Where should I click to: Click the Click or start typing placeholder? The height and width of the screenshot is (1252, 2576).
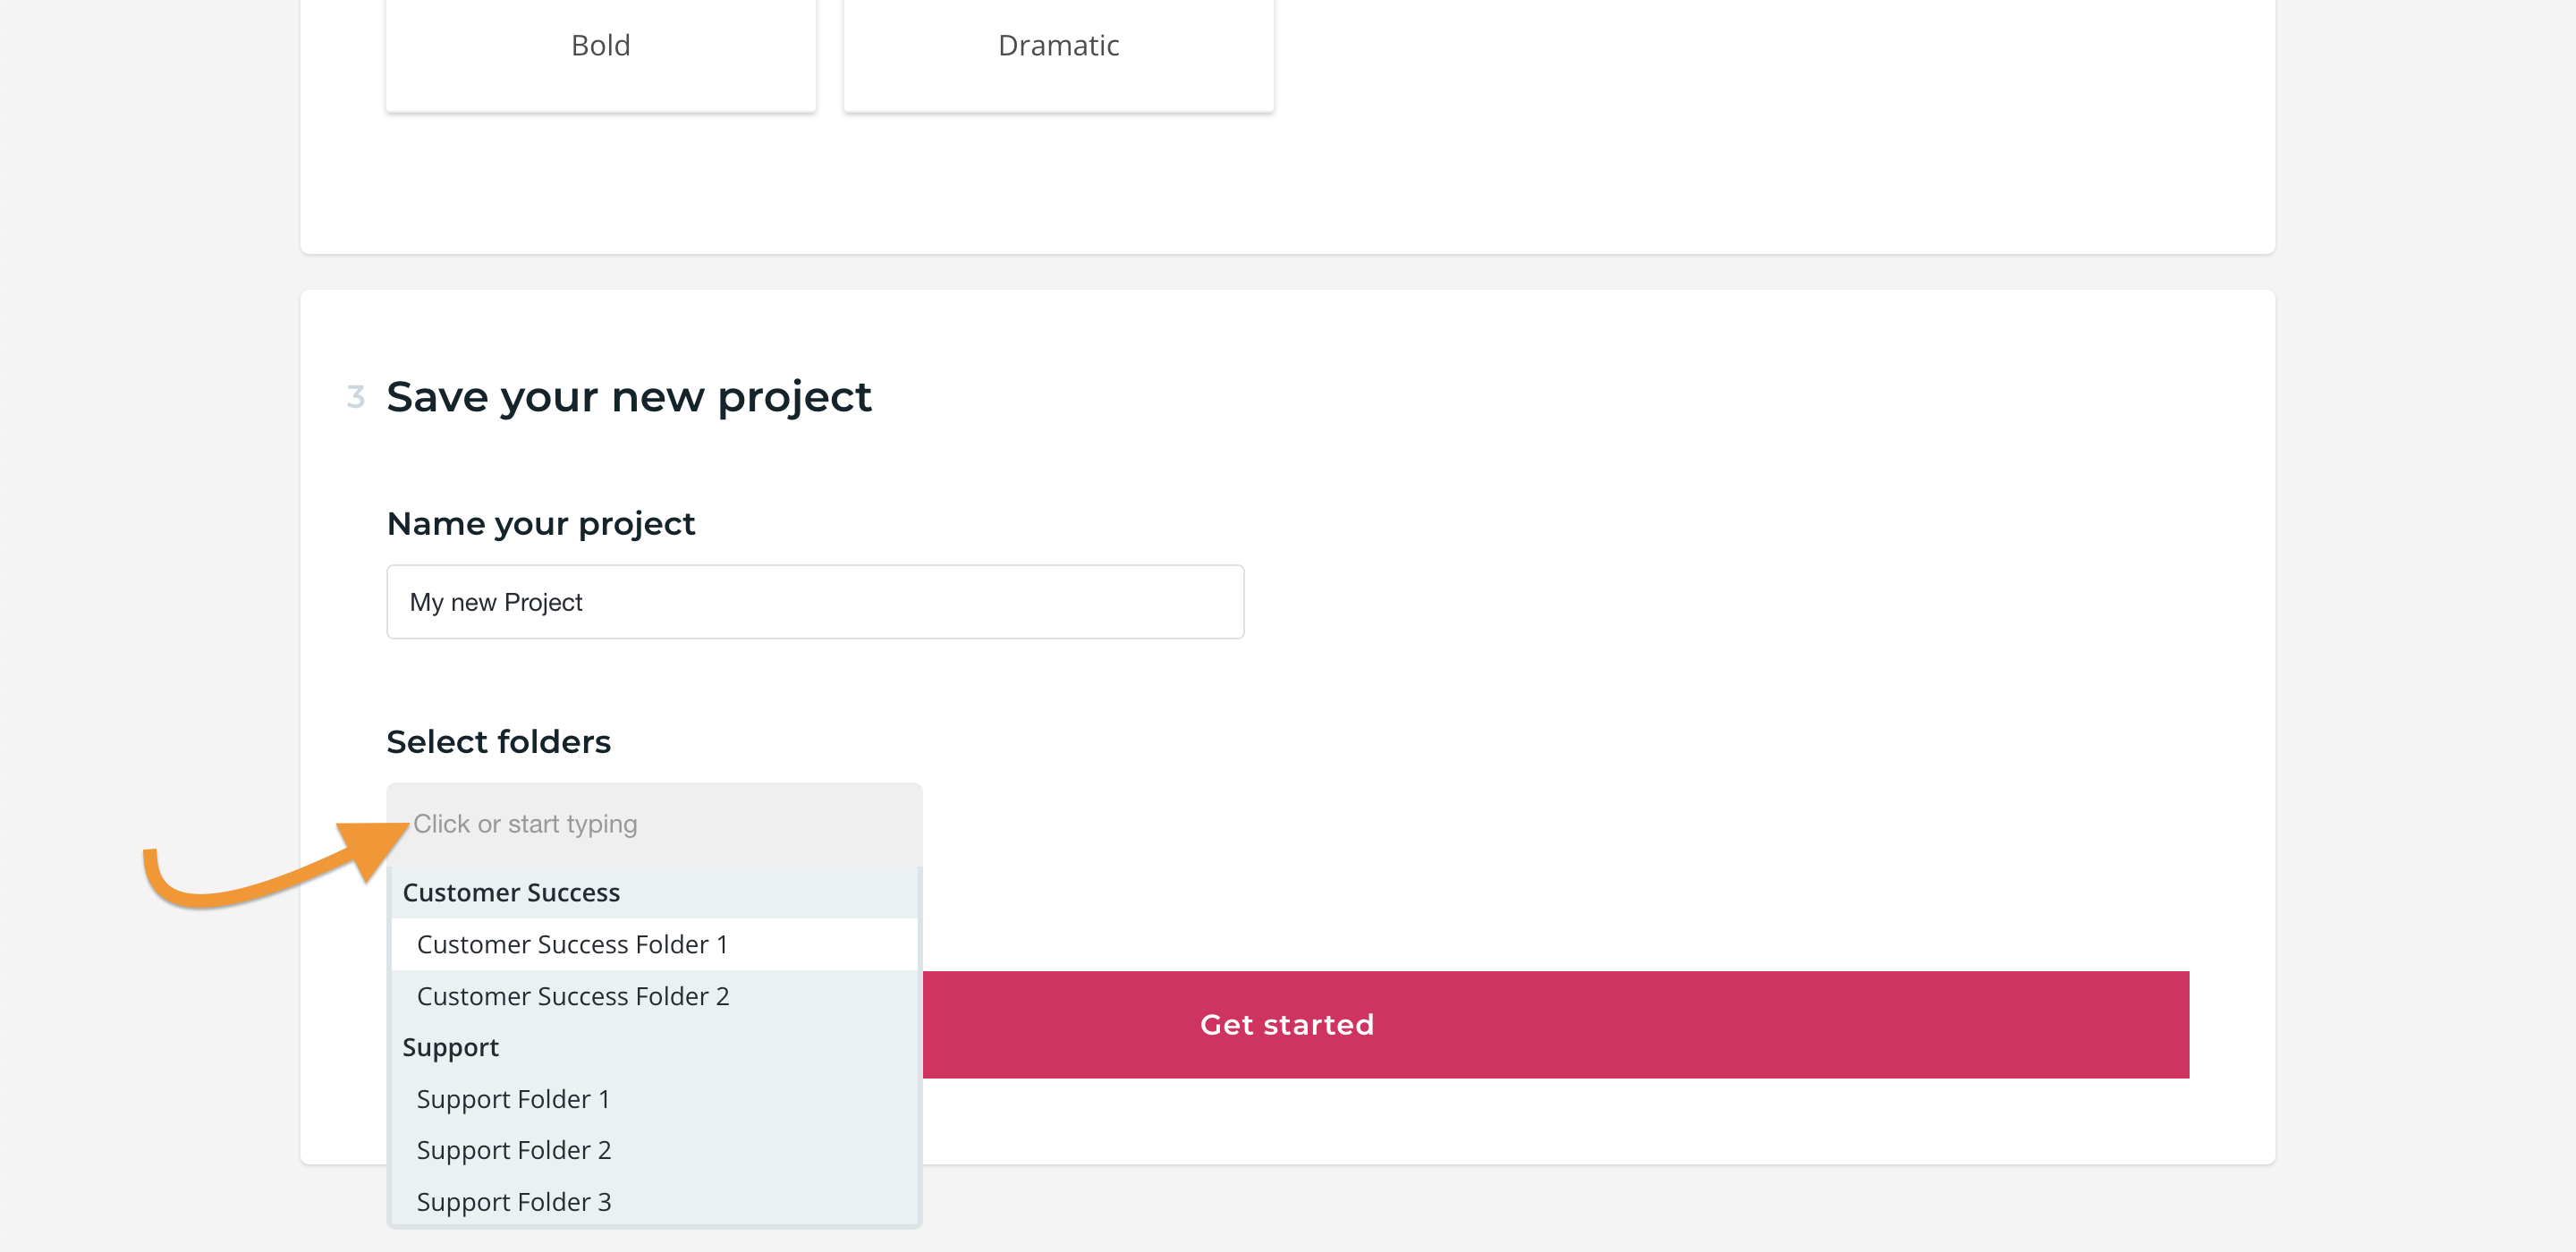coord(525,824)
